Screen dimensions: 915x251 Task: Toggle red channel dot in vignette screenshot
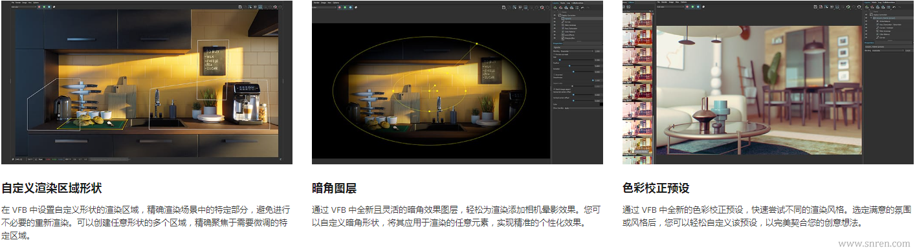[340, 8]
